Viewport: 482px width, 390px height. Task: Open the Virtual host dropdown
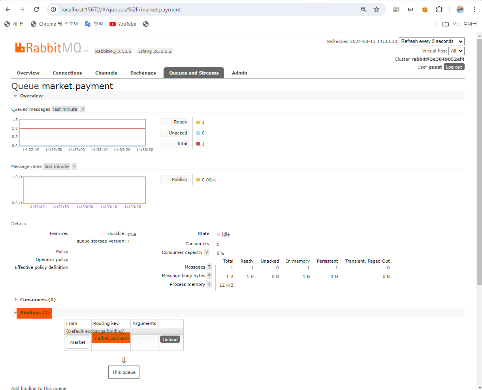456,50
